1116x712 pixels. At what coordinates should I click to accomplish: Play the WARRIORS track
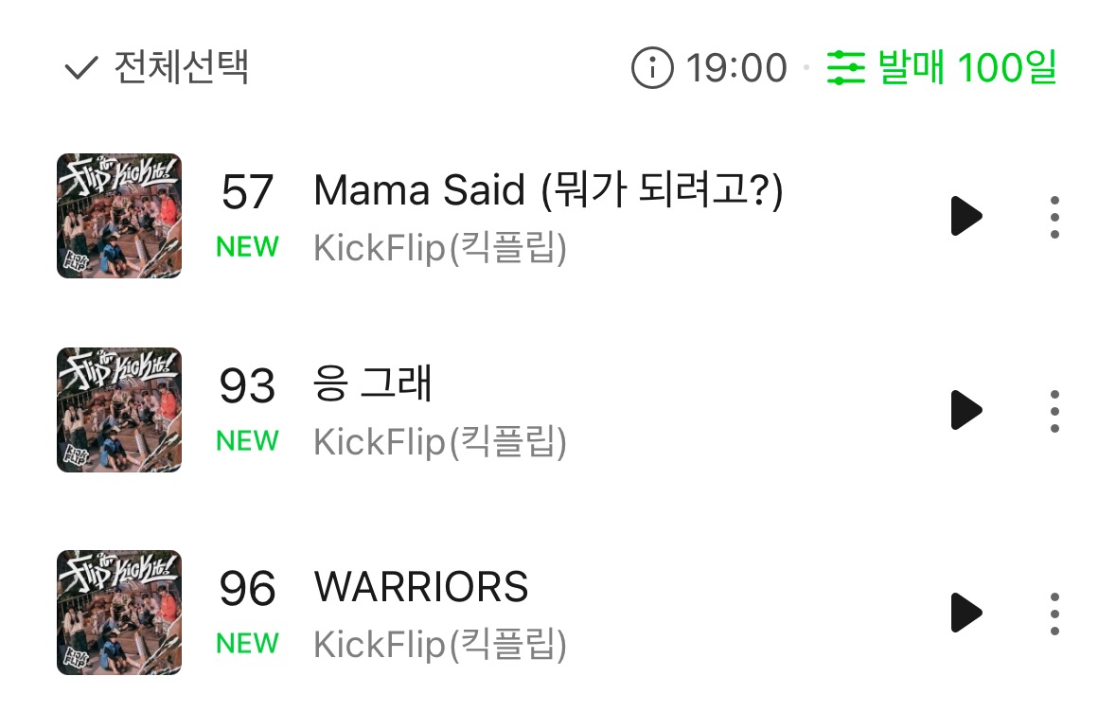pyautogui.click(x=966, y=613)
